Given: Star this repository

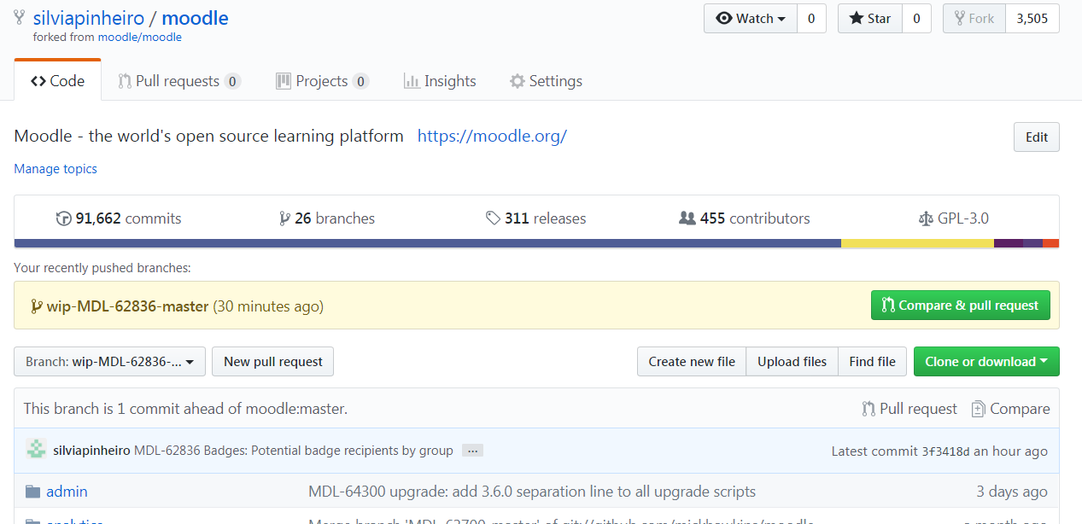Looking at the screenshot, I should coord(869,19).
